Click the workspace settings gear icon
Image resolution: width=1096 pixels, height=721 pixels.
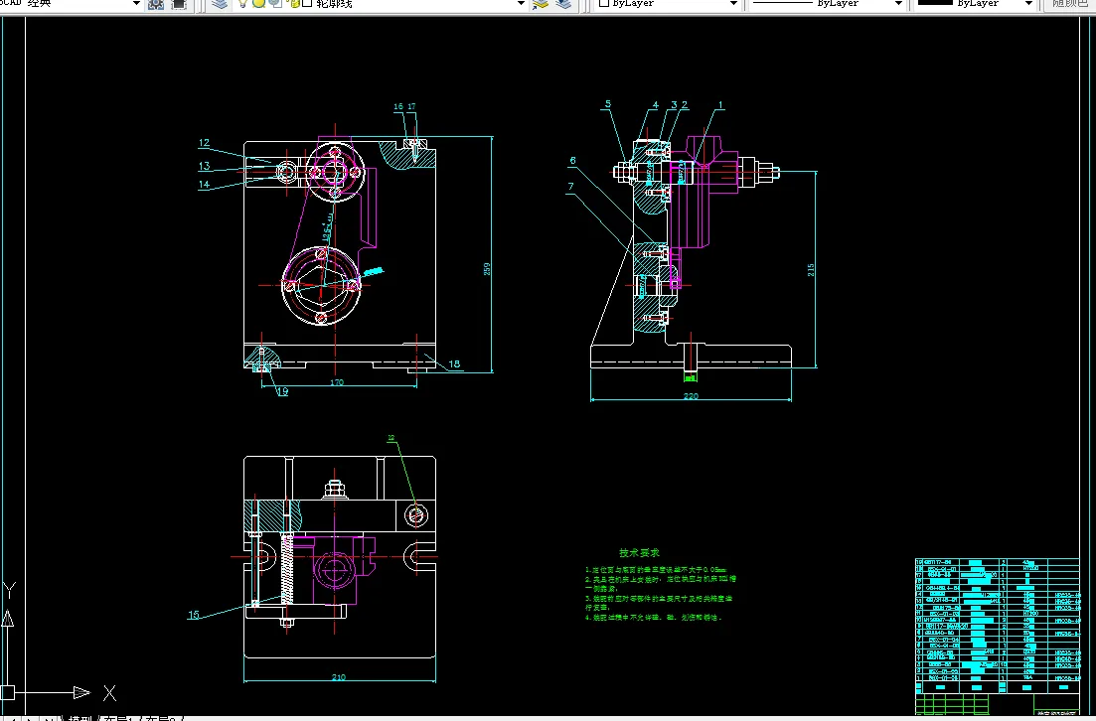(156, 4)
